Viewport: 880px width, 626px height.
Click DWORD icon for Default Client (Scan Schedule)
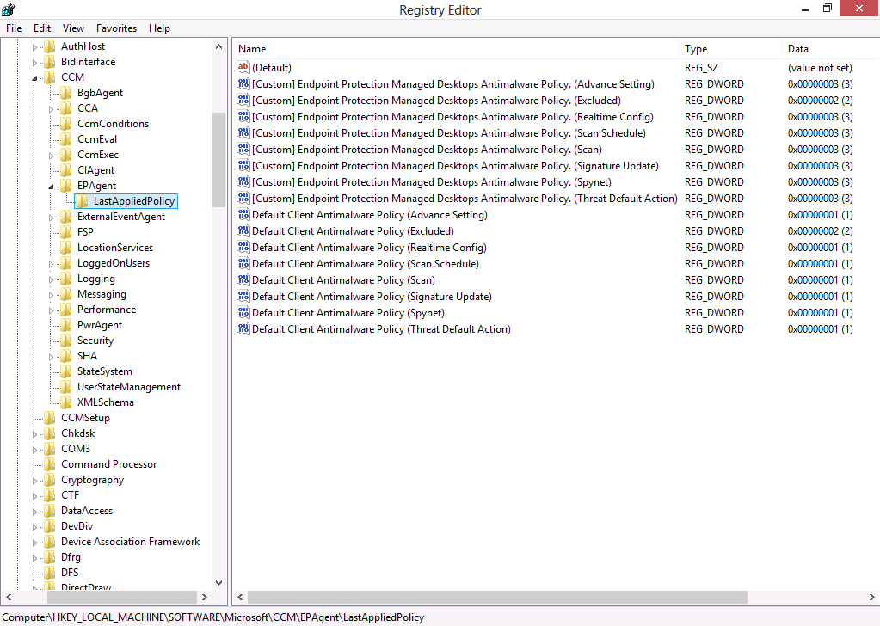point(243,263)
